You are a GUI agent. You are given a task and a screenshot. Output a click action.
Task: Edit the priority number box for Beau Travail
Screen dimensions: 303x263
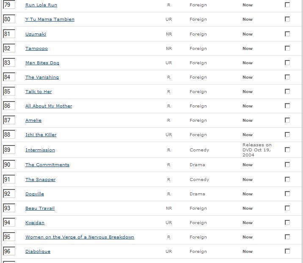click(9, 208)
